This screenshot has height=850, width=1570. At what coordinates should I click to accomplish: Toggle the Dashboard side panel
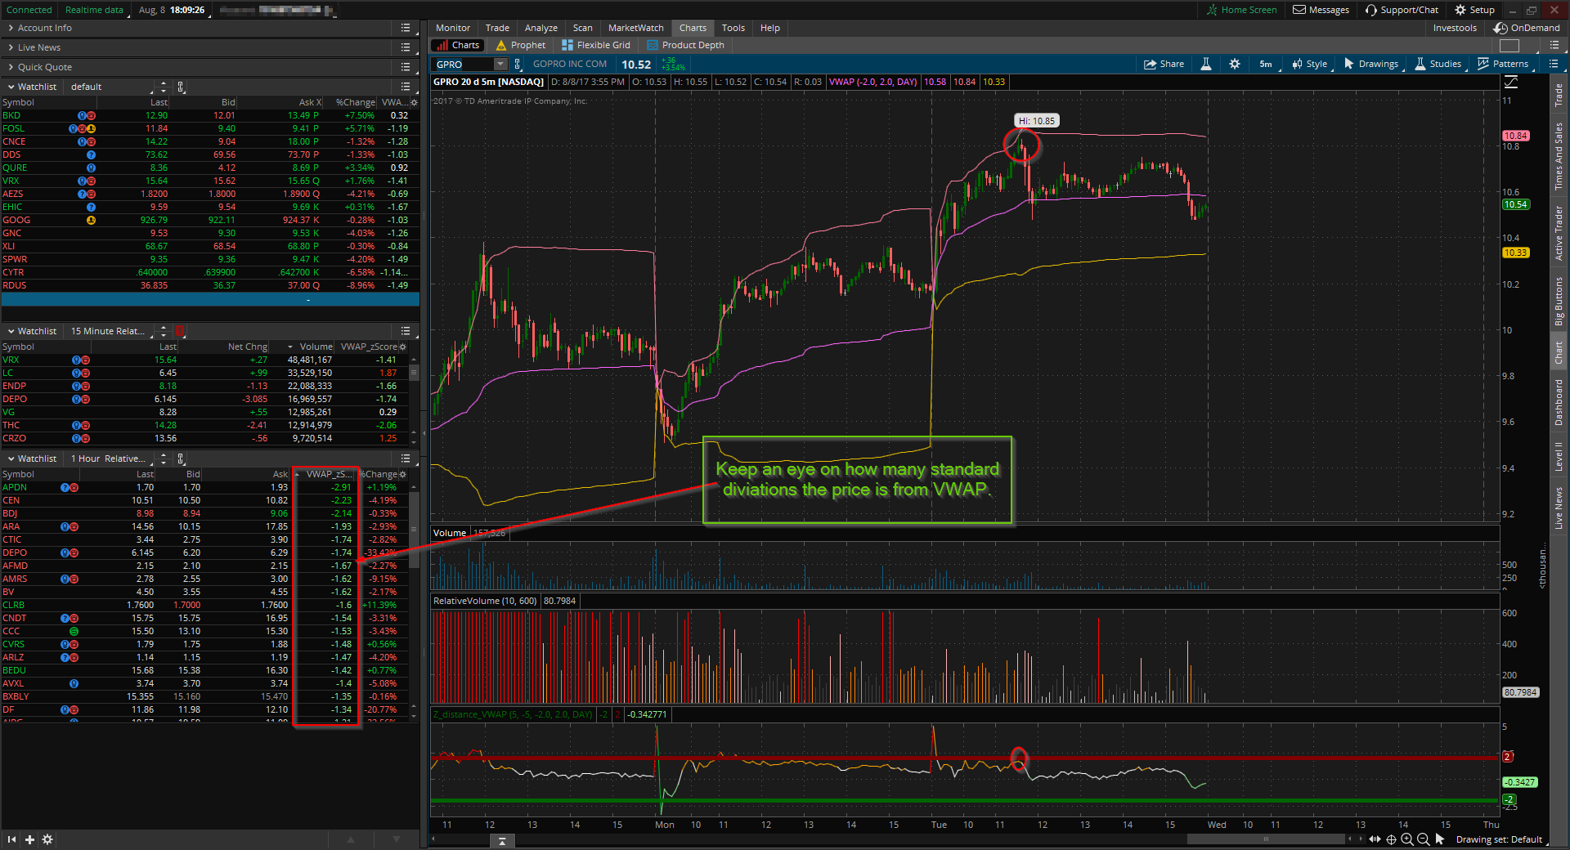[x=1559, y=402]
